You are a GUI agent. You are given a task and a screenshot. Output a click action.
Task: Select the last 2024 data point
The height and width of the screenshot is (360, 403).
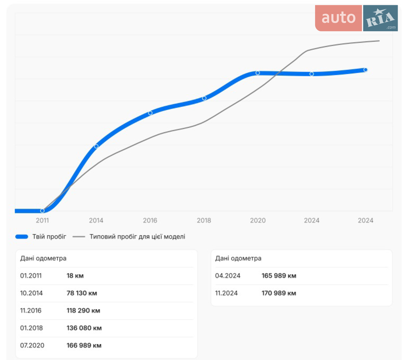click(365, 70)
